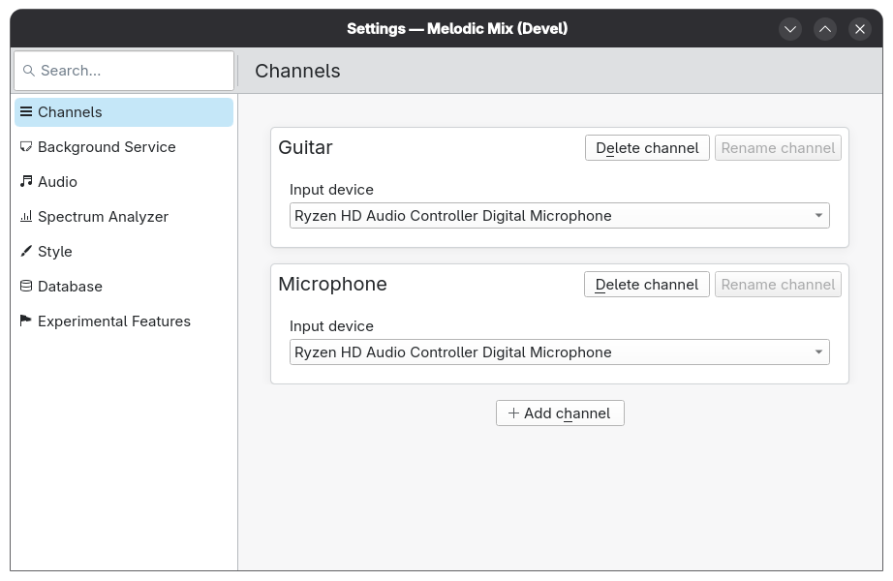893x581 pixels.
Task: Delete the Guitar channel
Action: click(647, 148)
